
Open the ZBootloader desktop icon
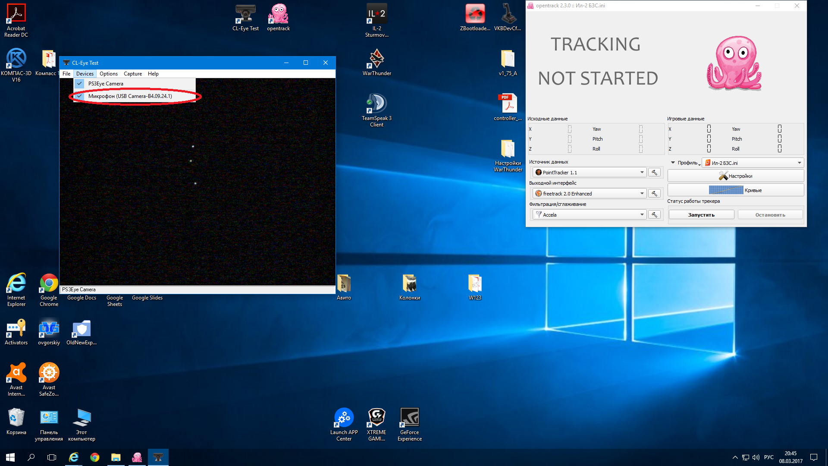[475, 18]
